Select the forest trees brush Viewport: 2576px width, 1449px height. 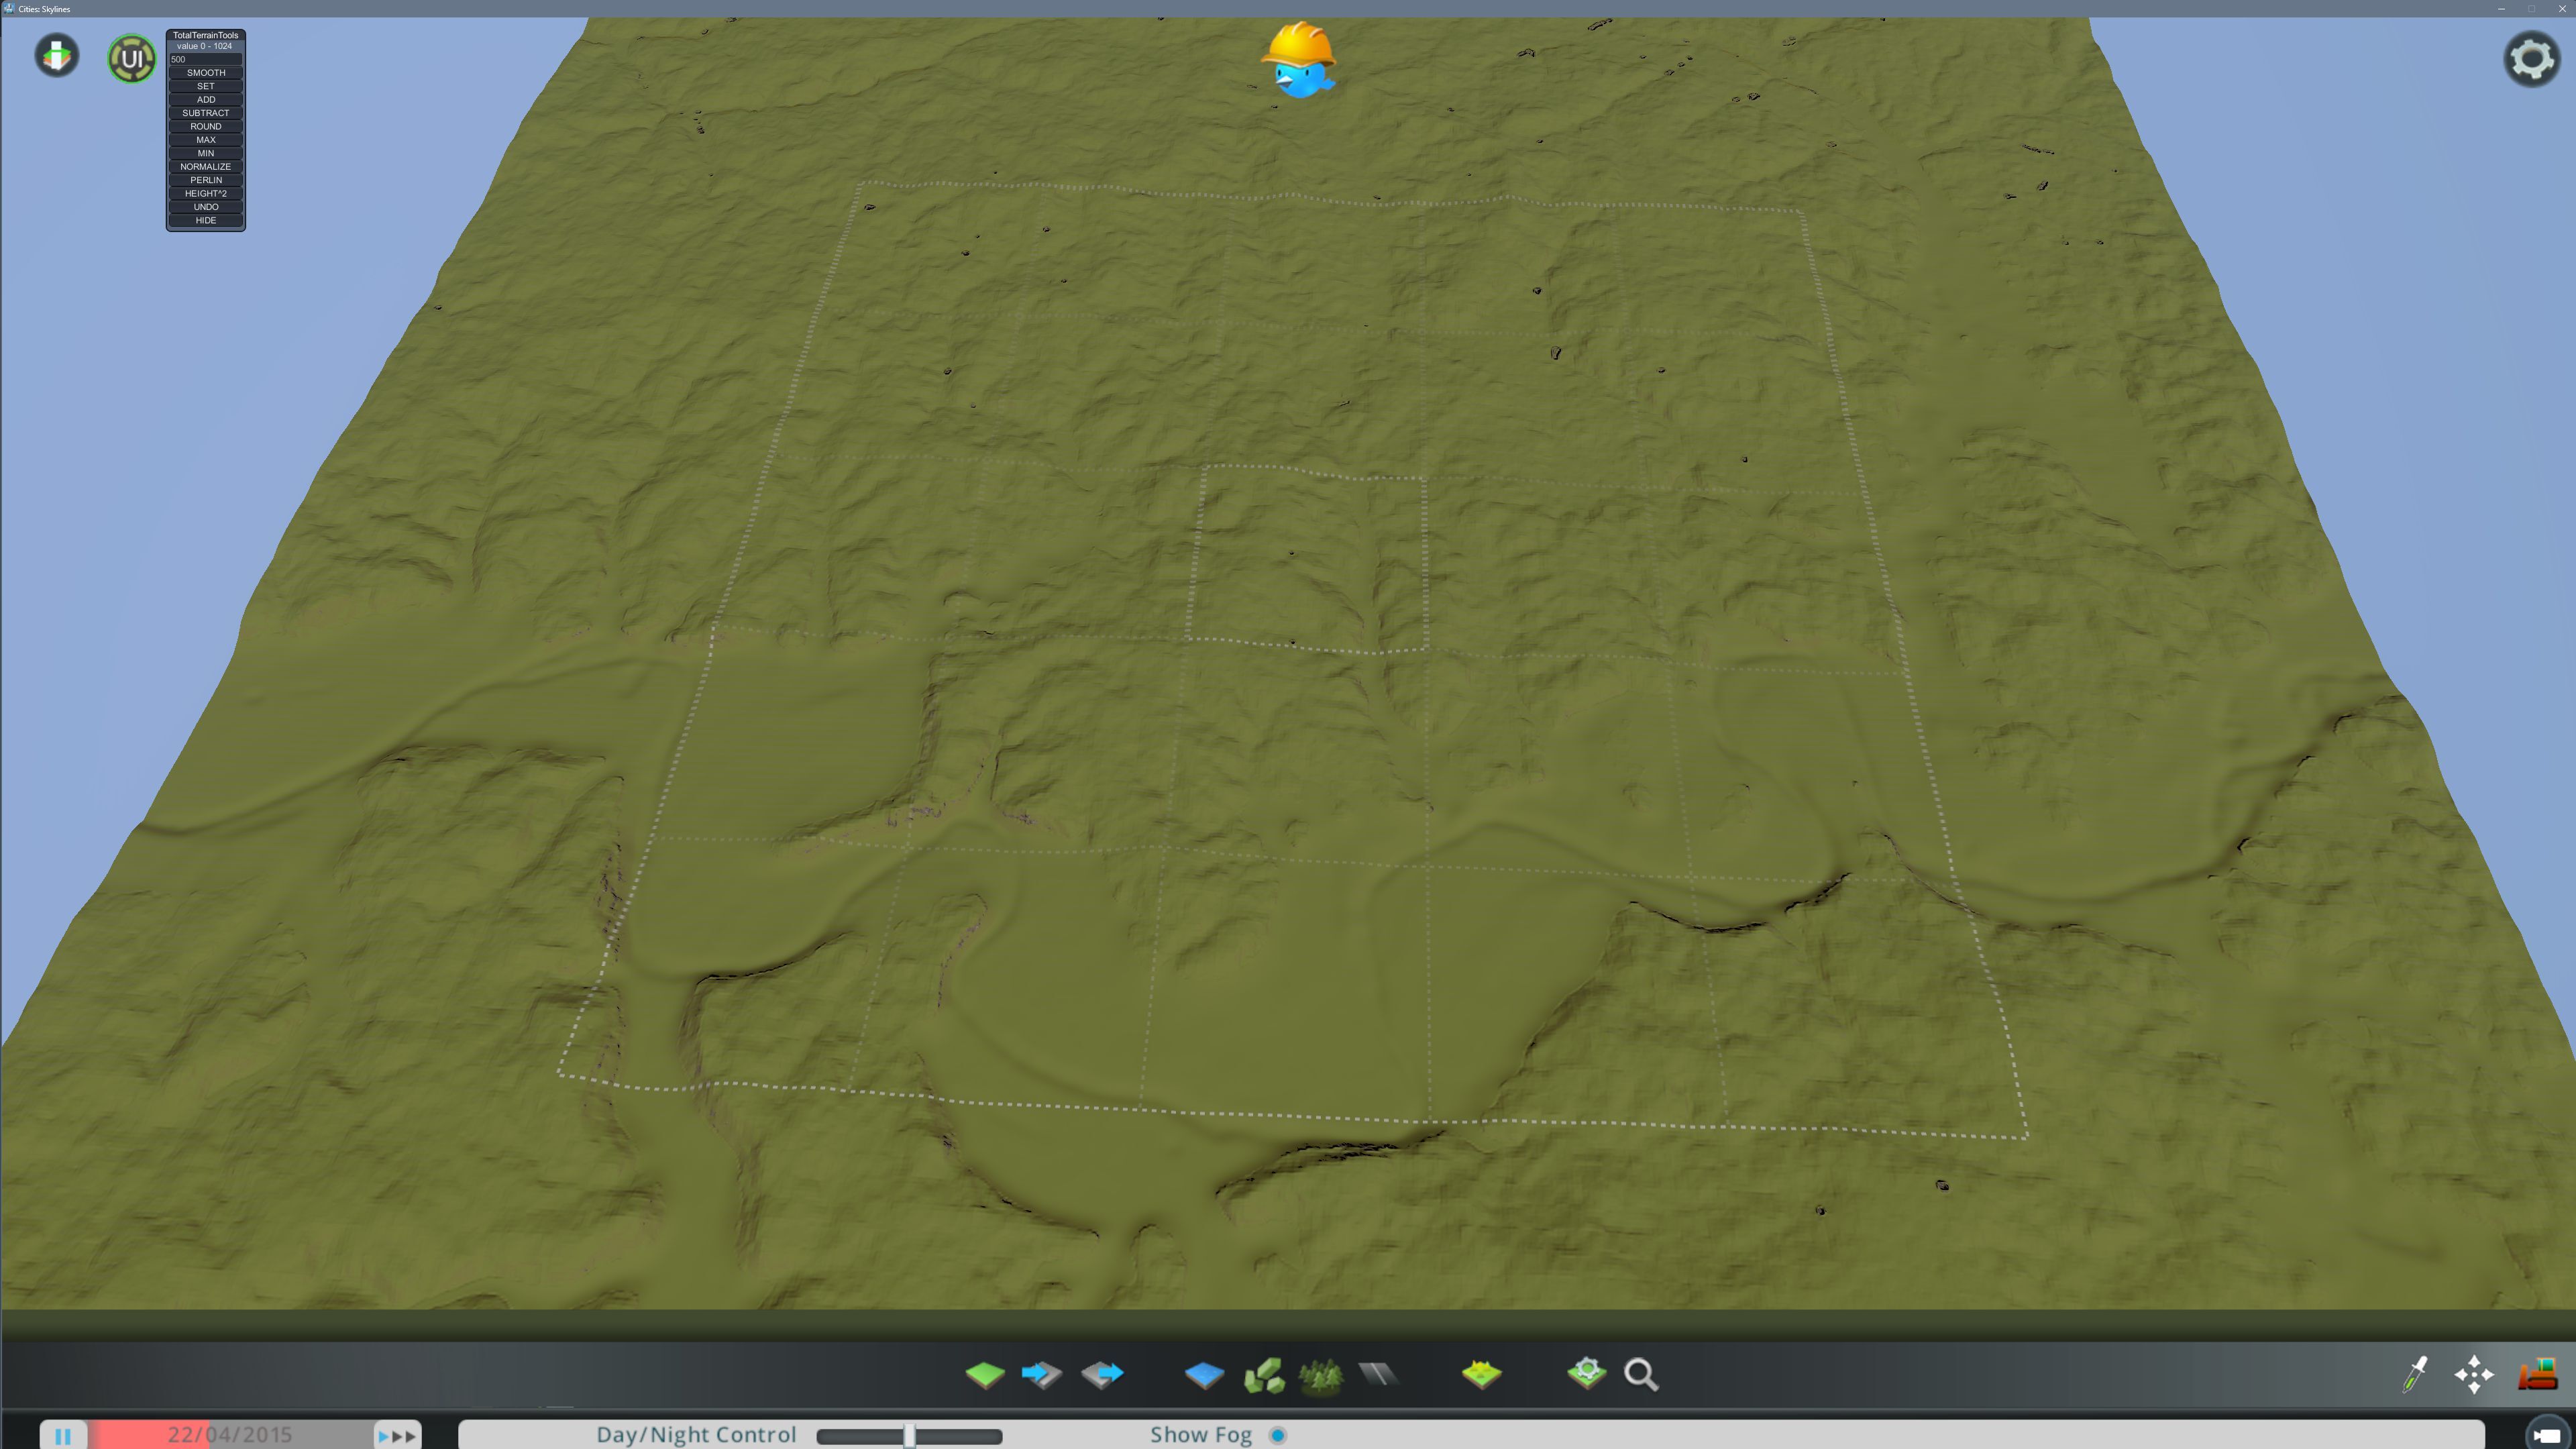pos(1321,1376)
